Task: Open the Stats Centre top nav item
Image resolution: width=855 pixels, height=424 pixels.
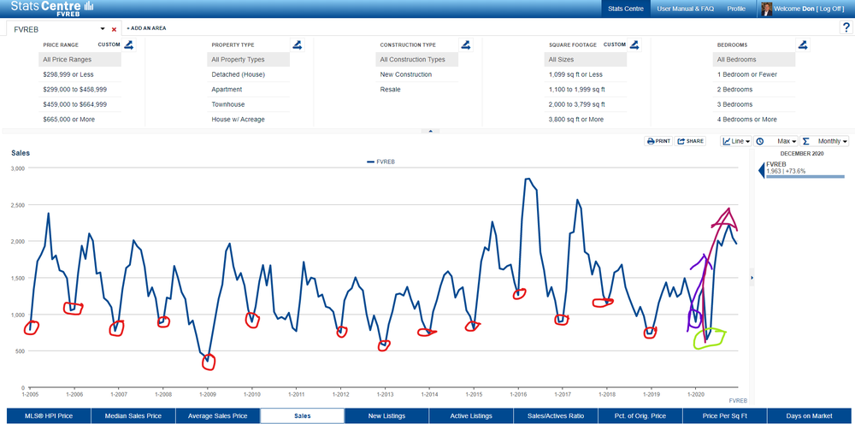Action: (x=626, y=9)
